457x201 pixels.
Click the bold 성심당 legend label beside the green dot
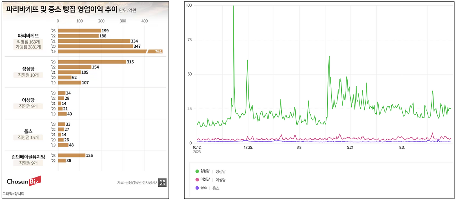(205, 171)
